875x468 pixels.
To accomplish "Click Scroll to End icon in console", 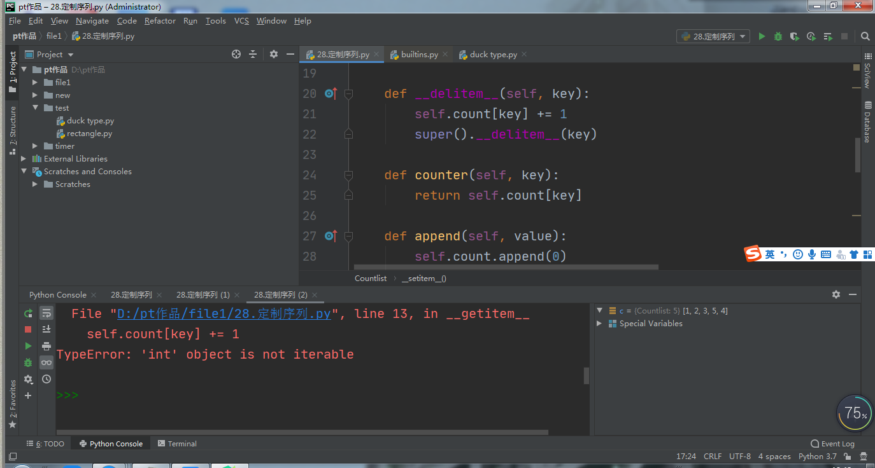I will [46, 329].
